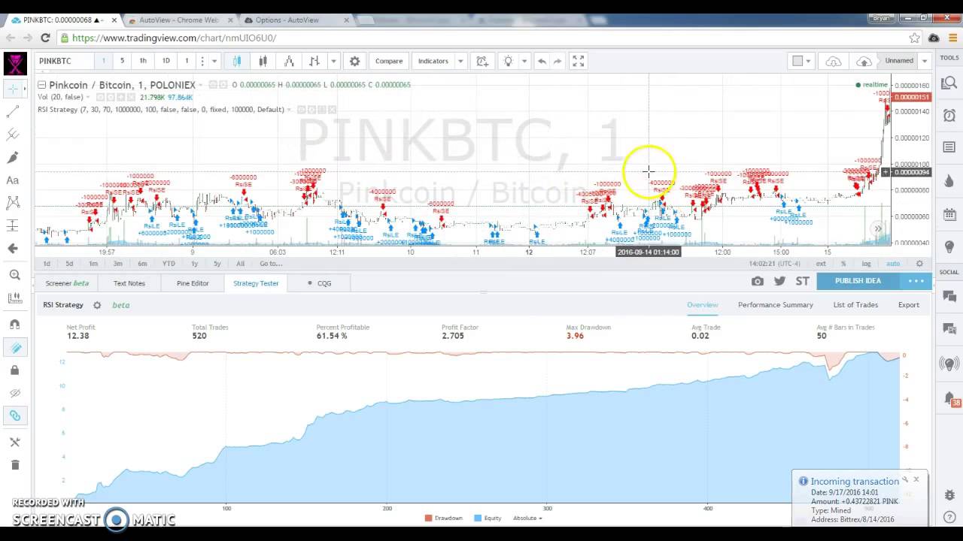Create an alert with alarm-plus icon
Image resolution: width=963 pixels, height=541 pixels.
(x=482, y=61)
